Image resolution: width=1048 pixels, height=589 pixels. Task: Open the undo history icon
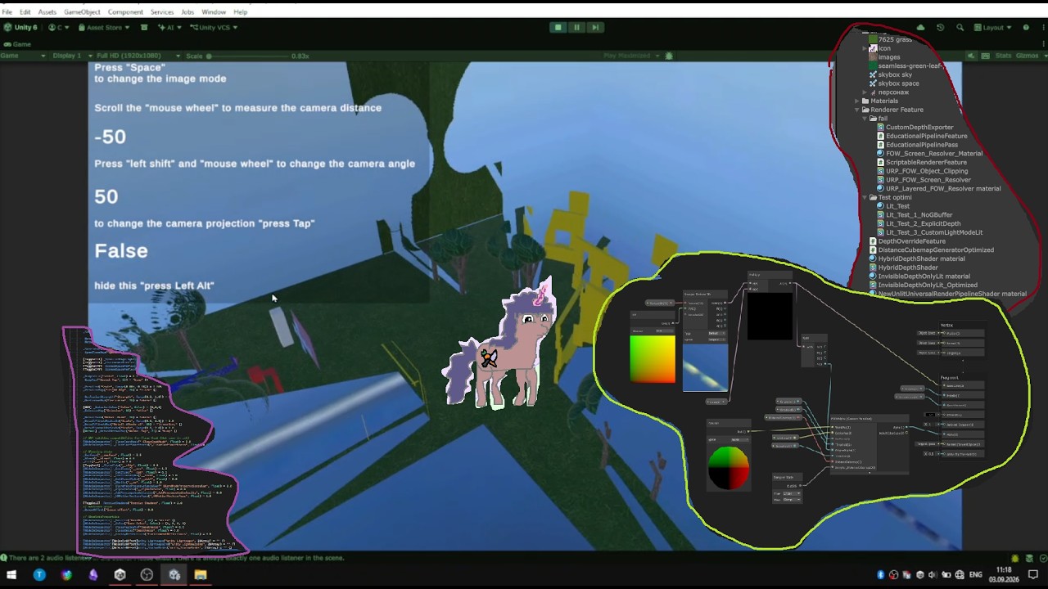click(940, 27)
